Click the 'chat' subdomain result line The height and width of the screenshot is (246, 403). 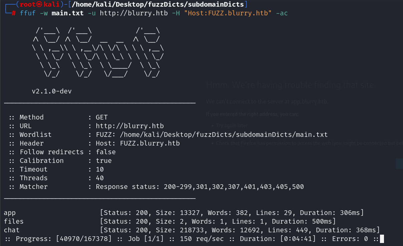[x=192, y=230]
